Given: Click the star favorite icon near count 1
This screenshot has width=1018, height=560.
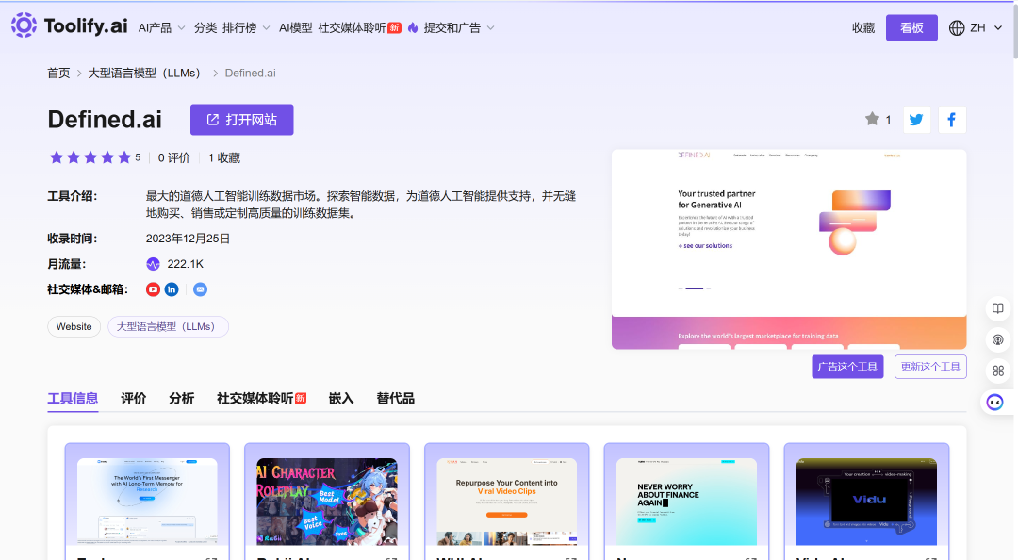Looking at the screenshot, I should coord(872,119).
